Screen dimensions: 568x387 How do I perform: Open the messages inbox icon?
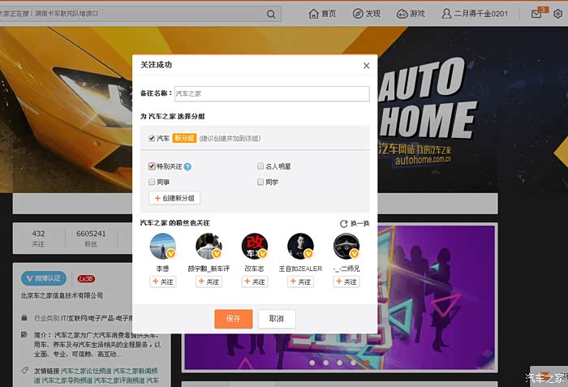(x=536, y=14)
